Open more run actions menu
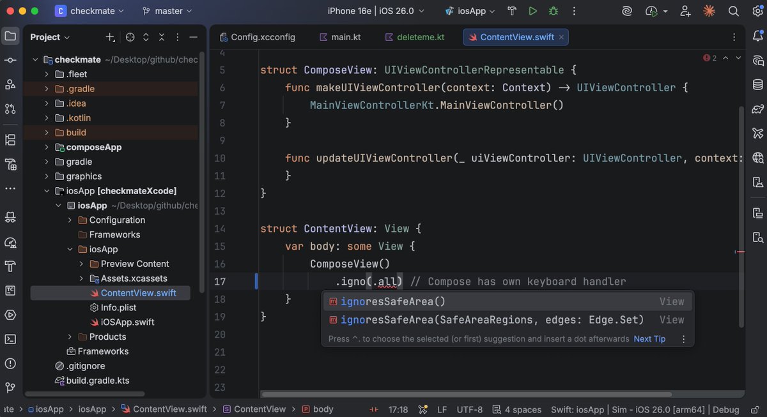The height and width of the screenshot is (417, 767). (x=575, y=11)
